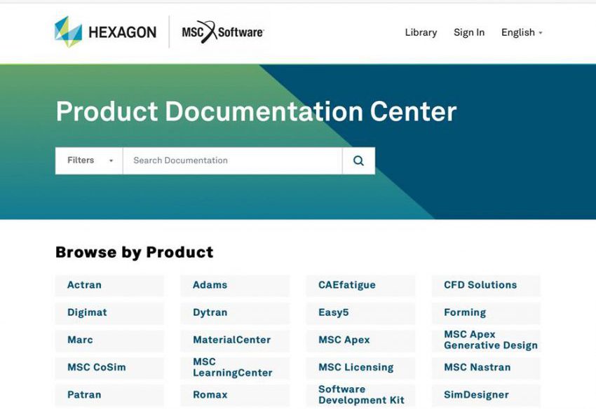The height and width of the screenshot is (409, 596).
Task: Click the MSC Software logo
Action: coord(223,32)
